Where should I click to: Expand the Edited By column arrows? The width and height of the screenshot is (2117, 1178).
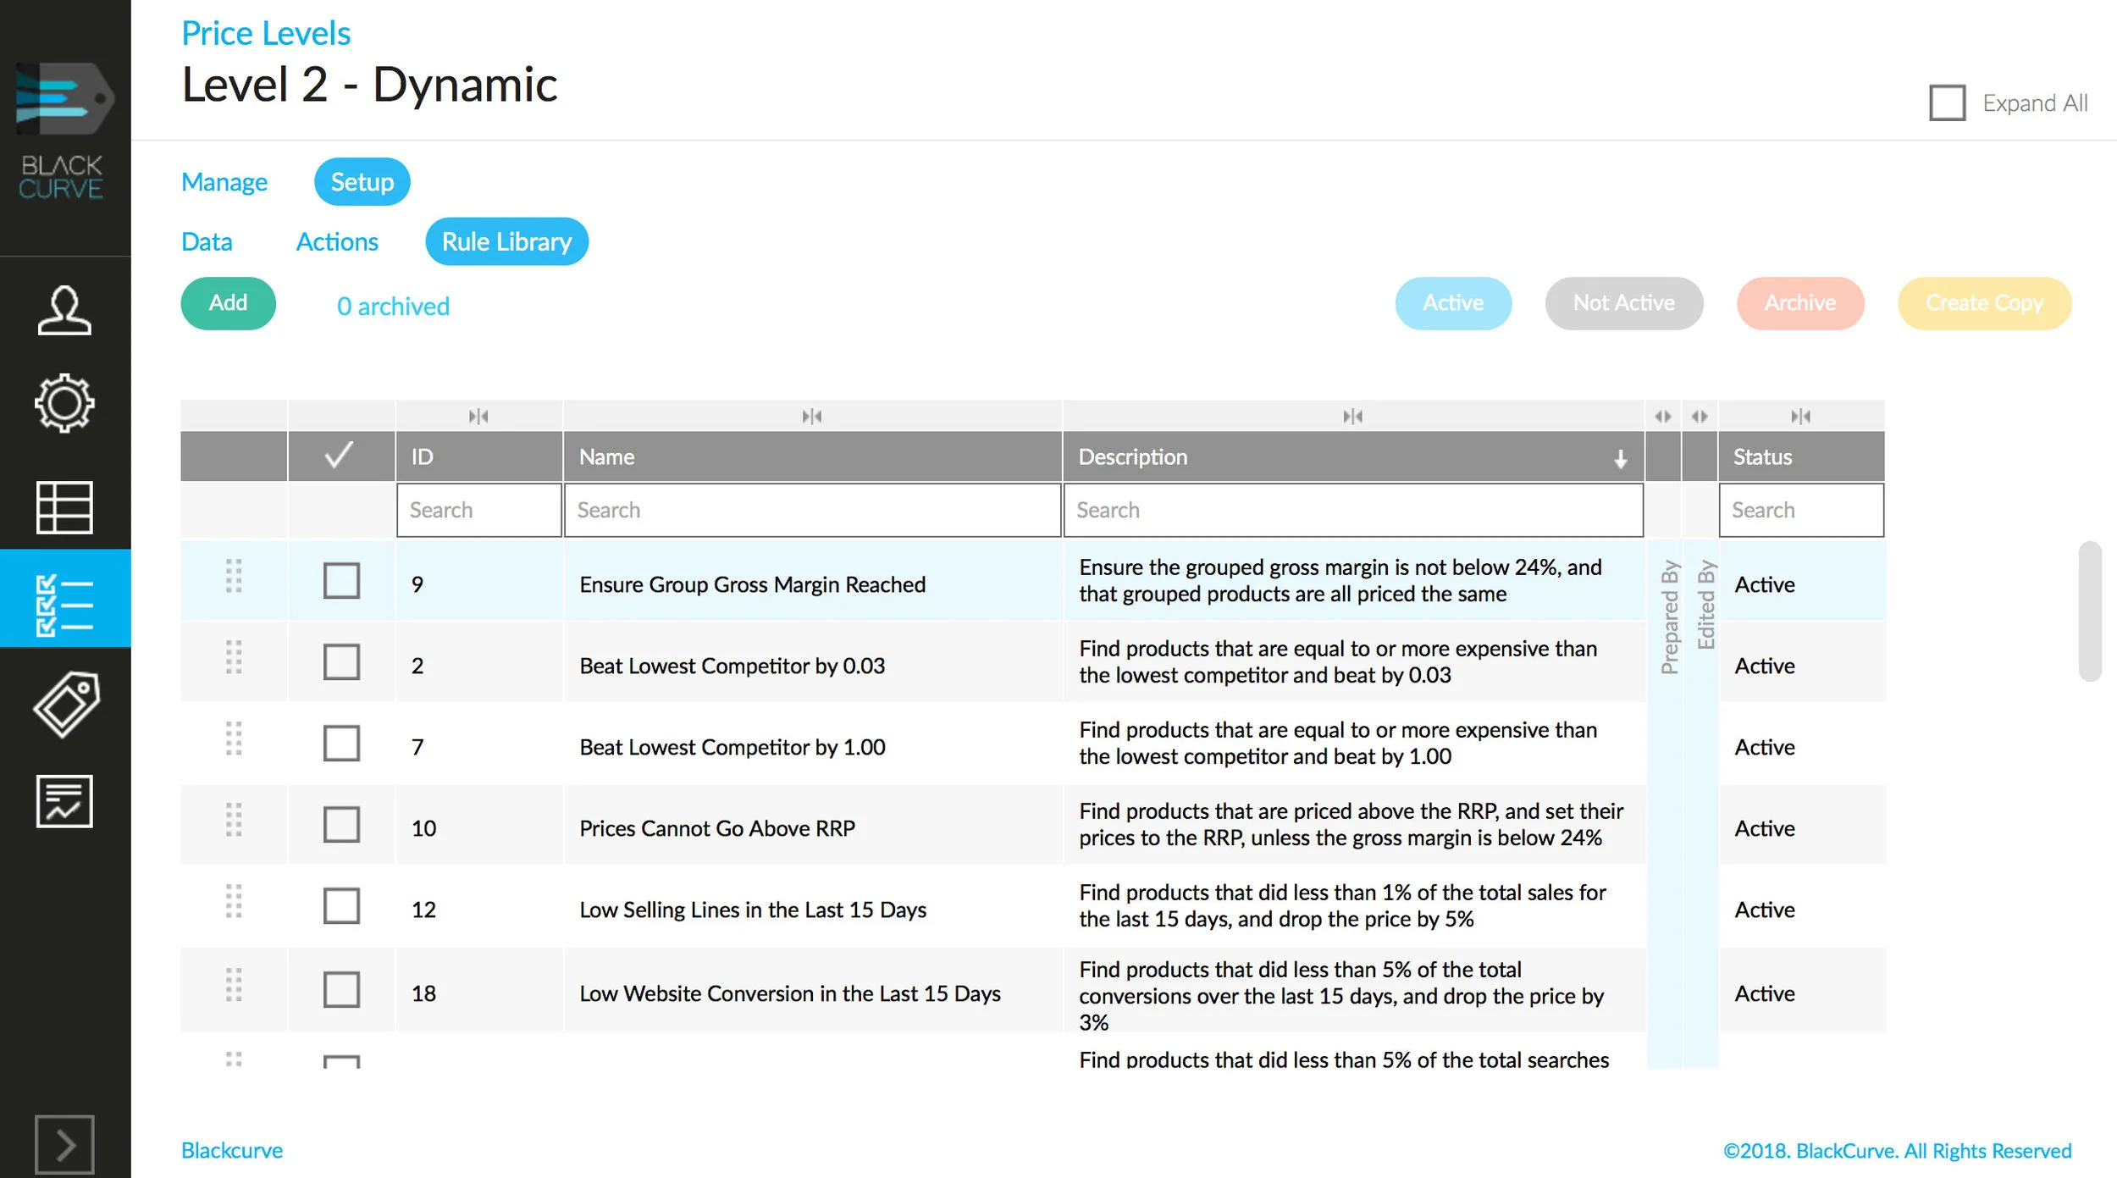(x=1699, y=416)
